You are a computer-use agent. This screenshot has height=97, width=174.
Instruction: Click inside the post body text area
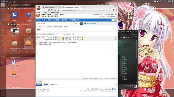tap(76, 59)
